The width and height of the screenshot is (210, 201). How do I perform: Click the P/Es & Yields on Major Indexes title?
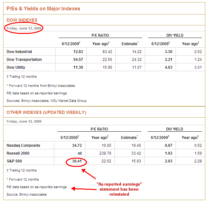(x=43, y=9)
